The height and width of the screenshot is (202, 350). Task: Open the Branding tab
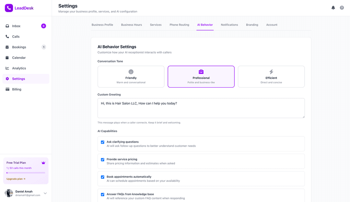(x=252, y=25)
